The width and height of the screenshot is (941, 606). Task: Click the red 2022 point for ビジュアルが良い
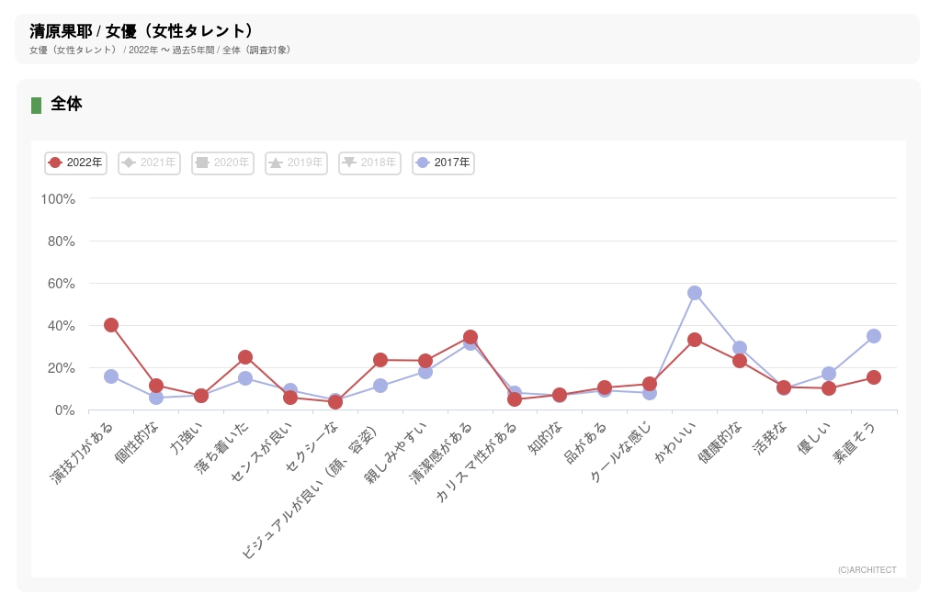coord(380,360)
